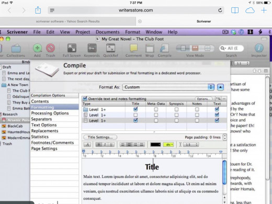Toggle Synopsis checkbox for folder Level 1+ row
This screenshot has height=204, width=272.
176,109
